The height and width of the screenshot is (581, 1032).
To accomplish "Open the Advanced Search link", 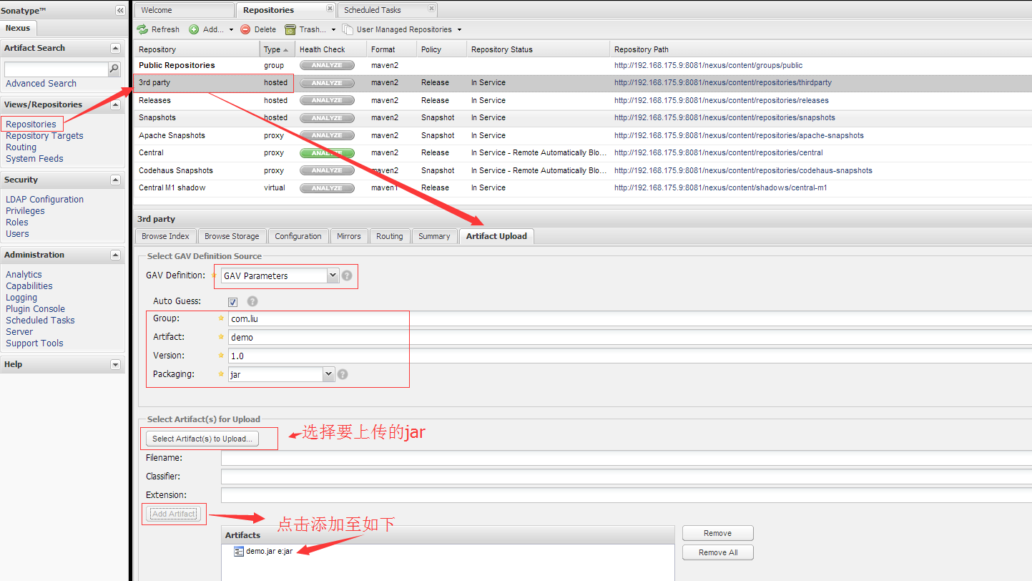I will coord(41,84).
